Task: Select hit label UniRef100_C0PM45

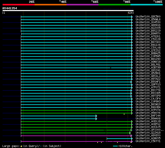Action: [x=148, y=56]
